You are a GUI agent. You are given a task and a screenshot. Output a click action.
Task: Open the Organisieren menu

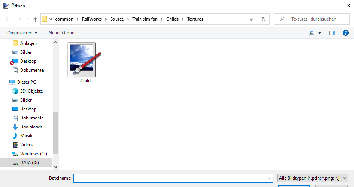point(22,33)
